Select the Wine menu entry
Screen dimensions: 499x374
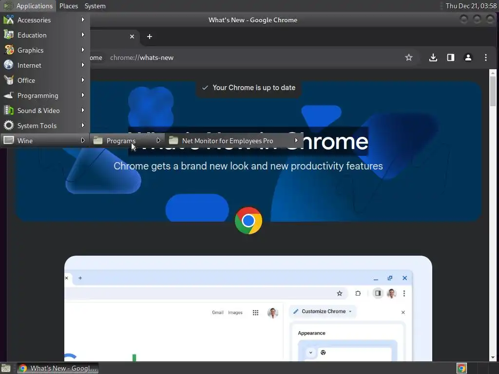coord(45,141)
